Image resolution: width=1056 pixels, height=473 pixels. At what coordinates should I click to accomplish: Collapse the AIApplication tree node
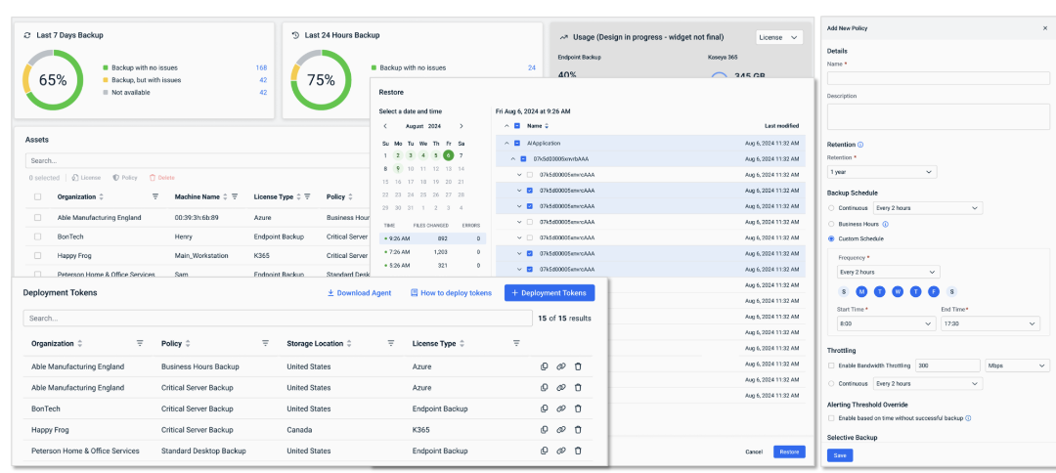(x=506, y=143)
